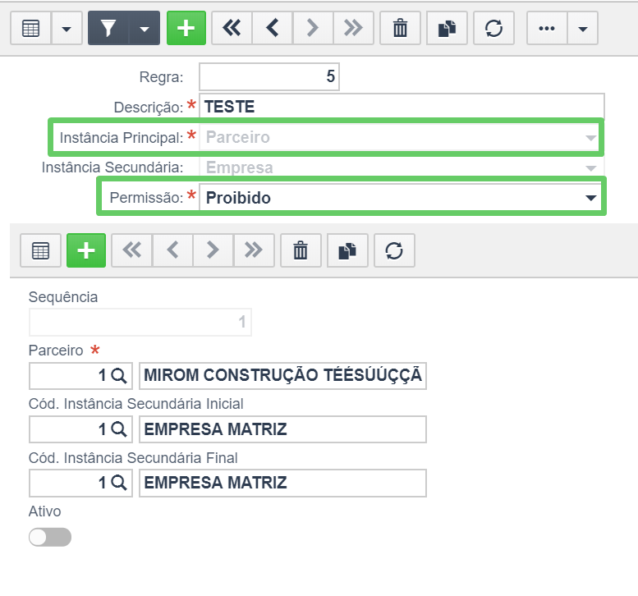Search Instância Secundária Final with magnifier

click(119, 483)
